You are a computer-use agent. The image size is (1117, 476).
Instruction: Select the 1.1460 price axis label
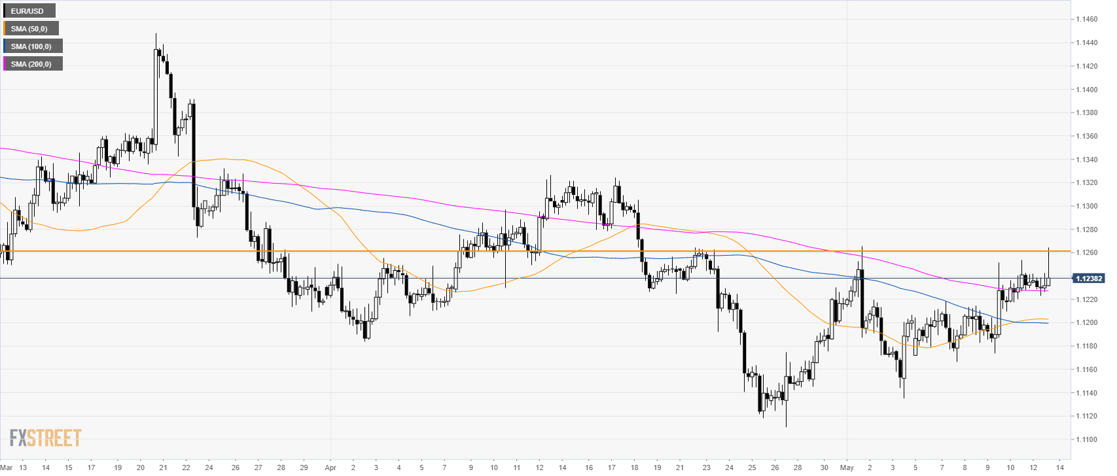coord(1087,20)
